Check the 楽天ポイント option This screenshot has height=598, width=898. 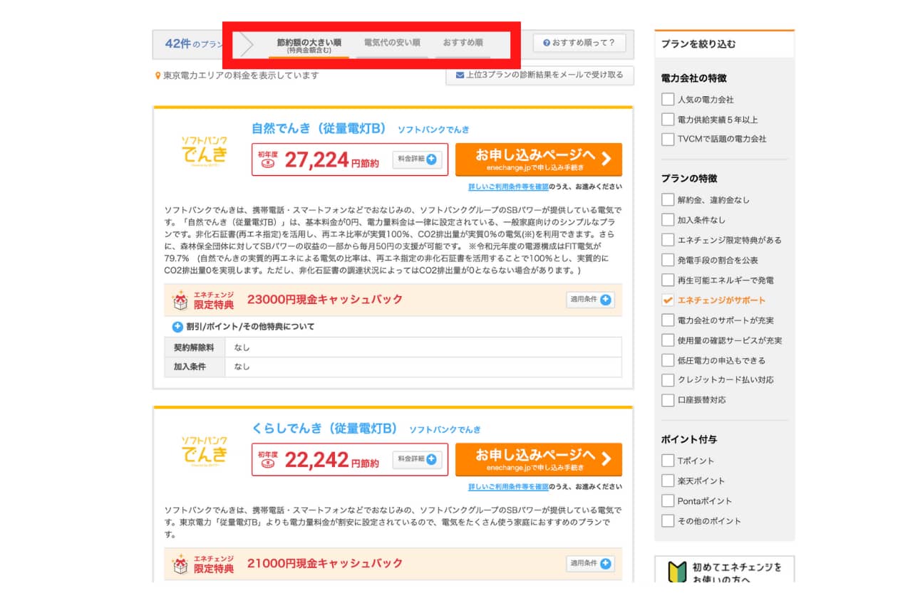click(x=668, y=481)
